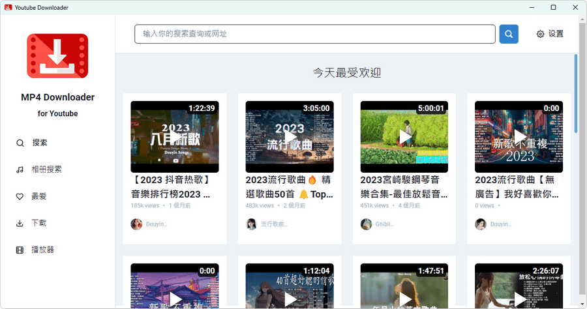Image resolution: width=587 pixels, height=309 pixels.
Task: Open title 【2023 抖音热歌】音樂排行榜2023
Action: point(171,187)
